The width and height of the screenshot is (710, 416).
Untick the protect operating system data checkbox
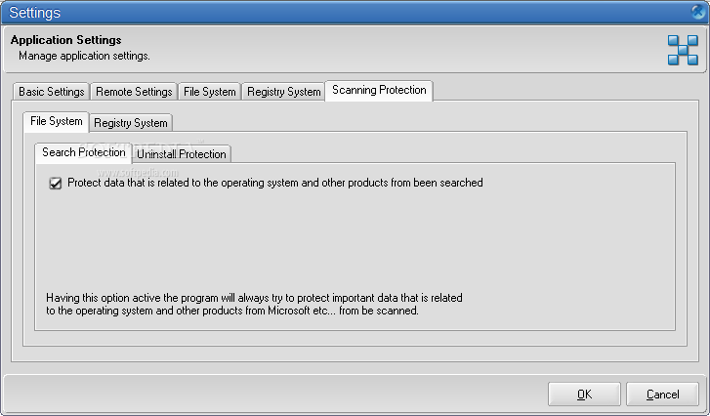tap(56, 183)
